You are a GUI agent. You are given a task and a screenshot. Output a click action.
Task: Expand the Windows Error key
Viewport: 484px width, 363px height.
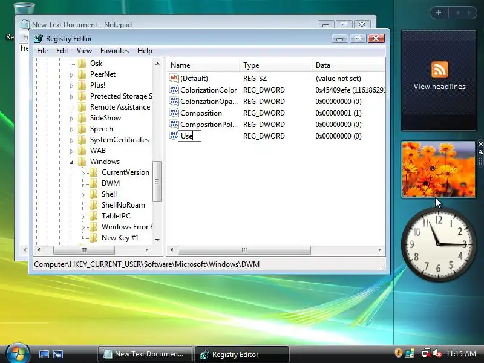point(83,227)
